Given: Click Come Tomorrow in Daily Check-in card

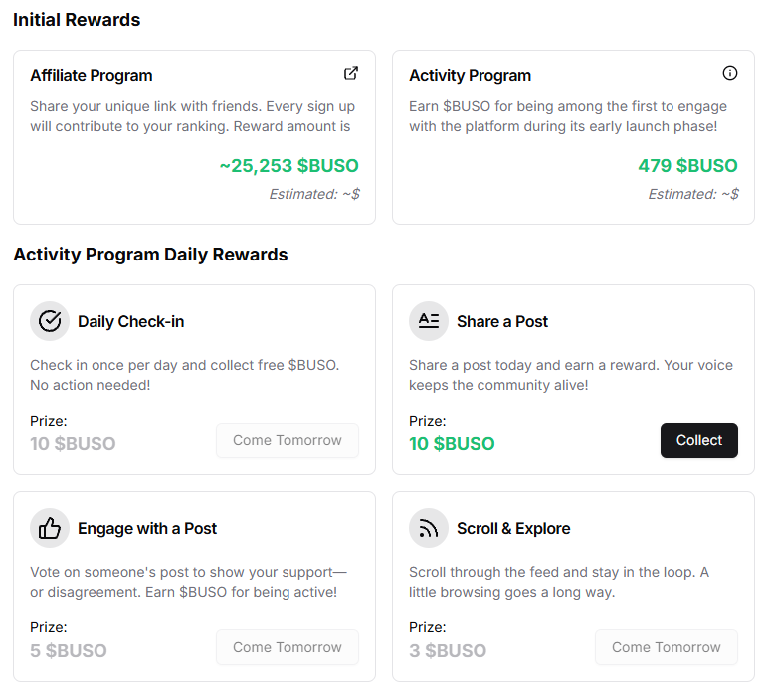Looking at the screenshot, I should click(x=288, y=440).
